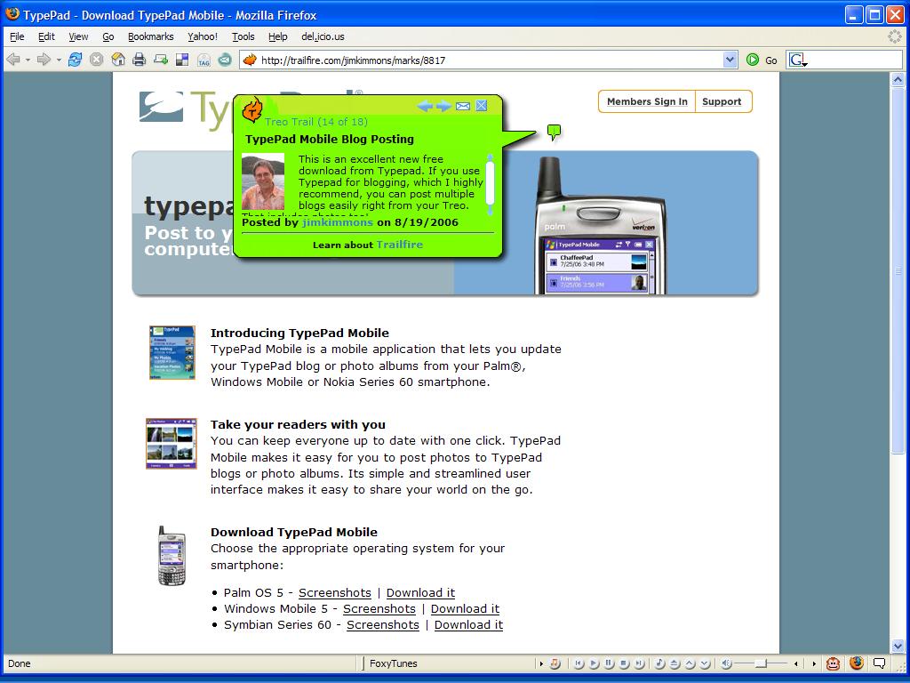Open the Forward button history dropdown arrow
This screenshot has width=910, height=683.
[x=59, y=60]
